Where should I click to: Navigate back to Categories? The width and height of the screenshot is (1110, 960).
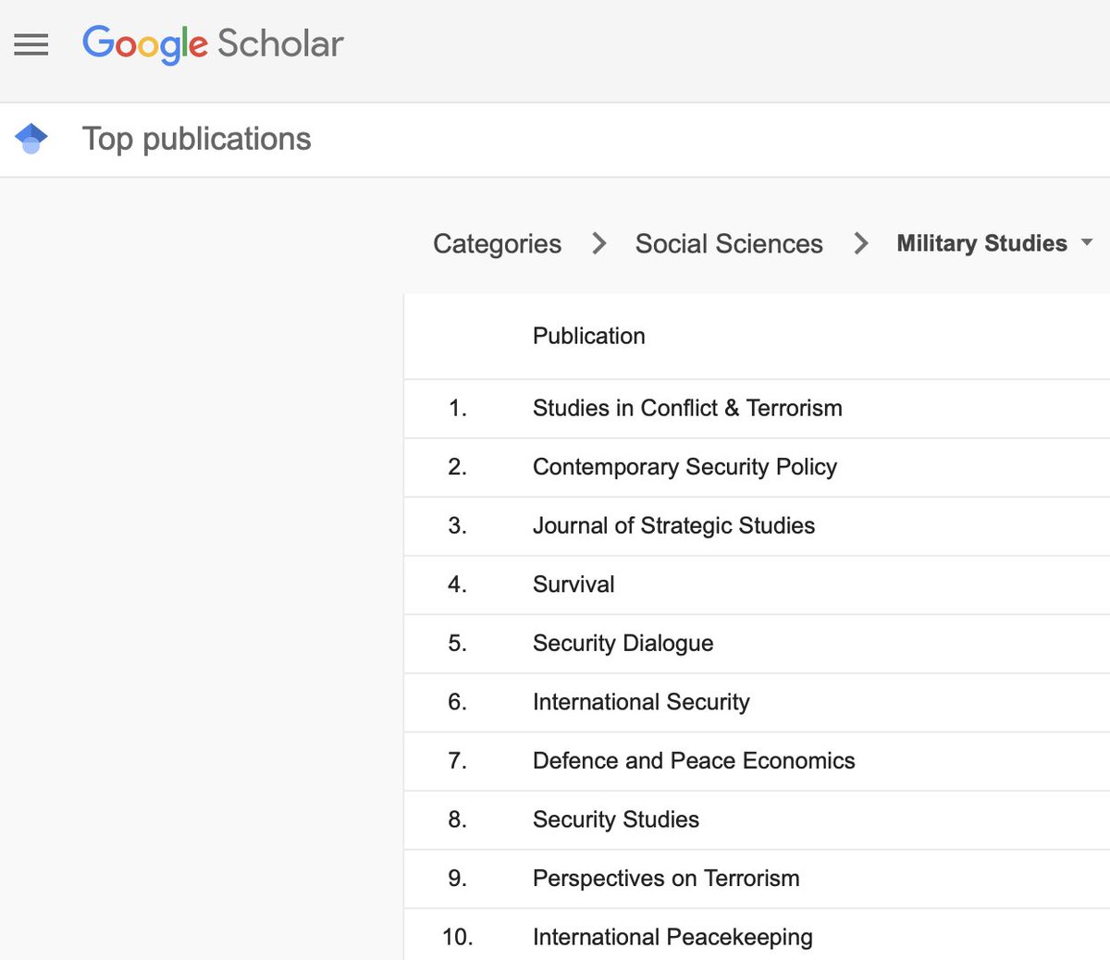pos(496,243)
